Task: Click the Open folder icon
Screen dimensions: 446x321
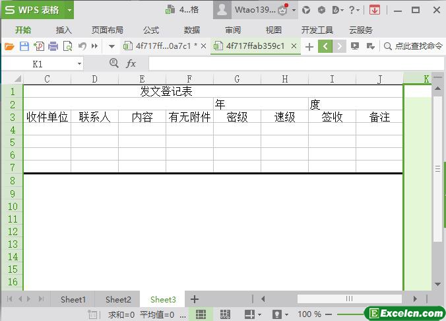Action: [9, 46]
